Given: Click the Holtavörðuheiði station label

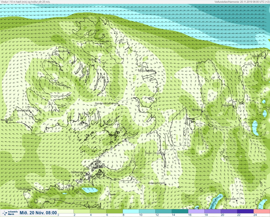Looking at the screenshot, I should [156, 183].
